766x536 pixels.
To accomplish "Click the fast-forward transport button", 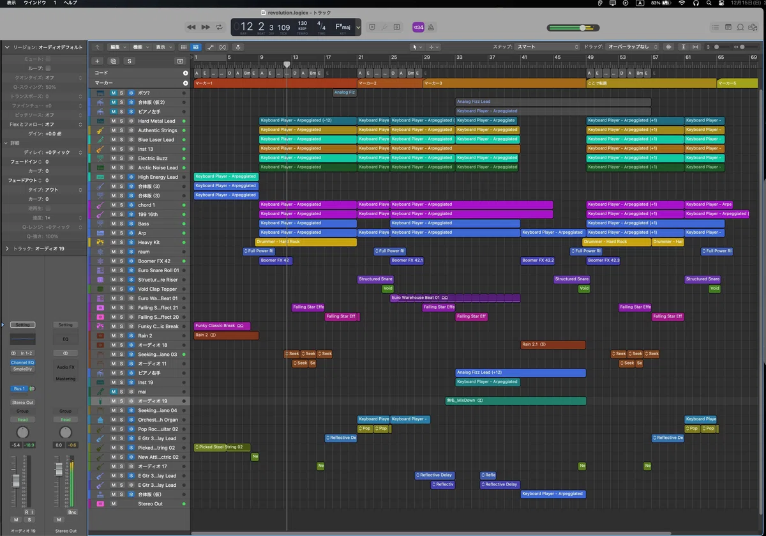I will tap(206, 27).
